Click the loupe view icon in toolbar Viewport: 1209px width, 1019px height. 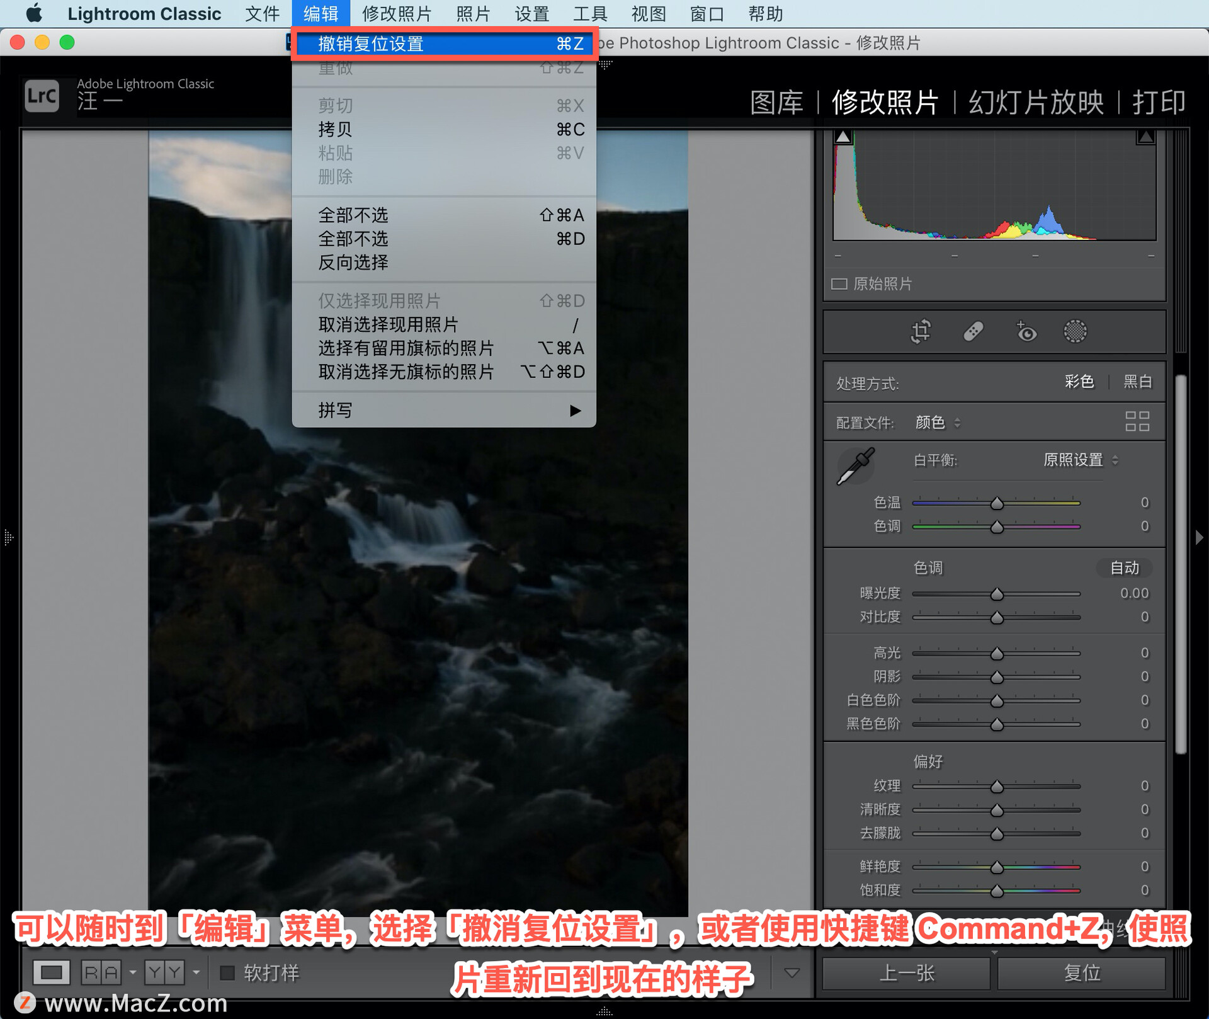[51, 972]
